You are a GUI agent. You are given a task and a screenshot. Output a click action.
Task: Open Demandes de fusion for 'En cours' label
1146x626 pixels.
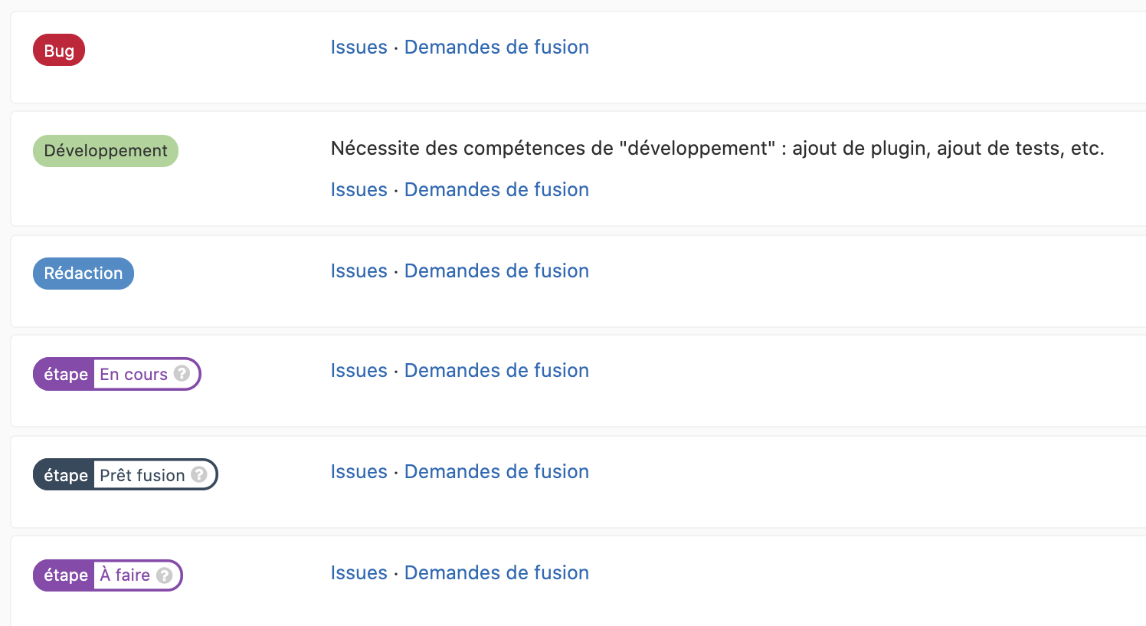[496, 371]
